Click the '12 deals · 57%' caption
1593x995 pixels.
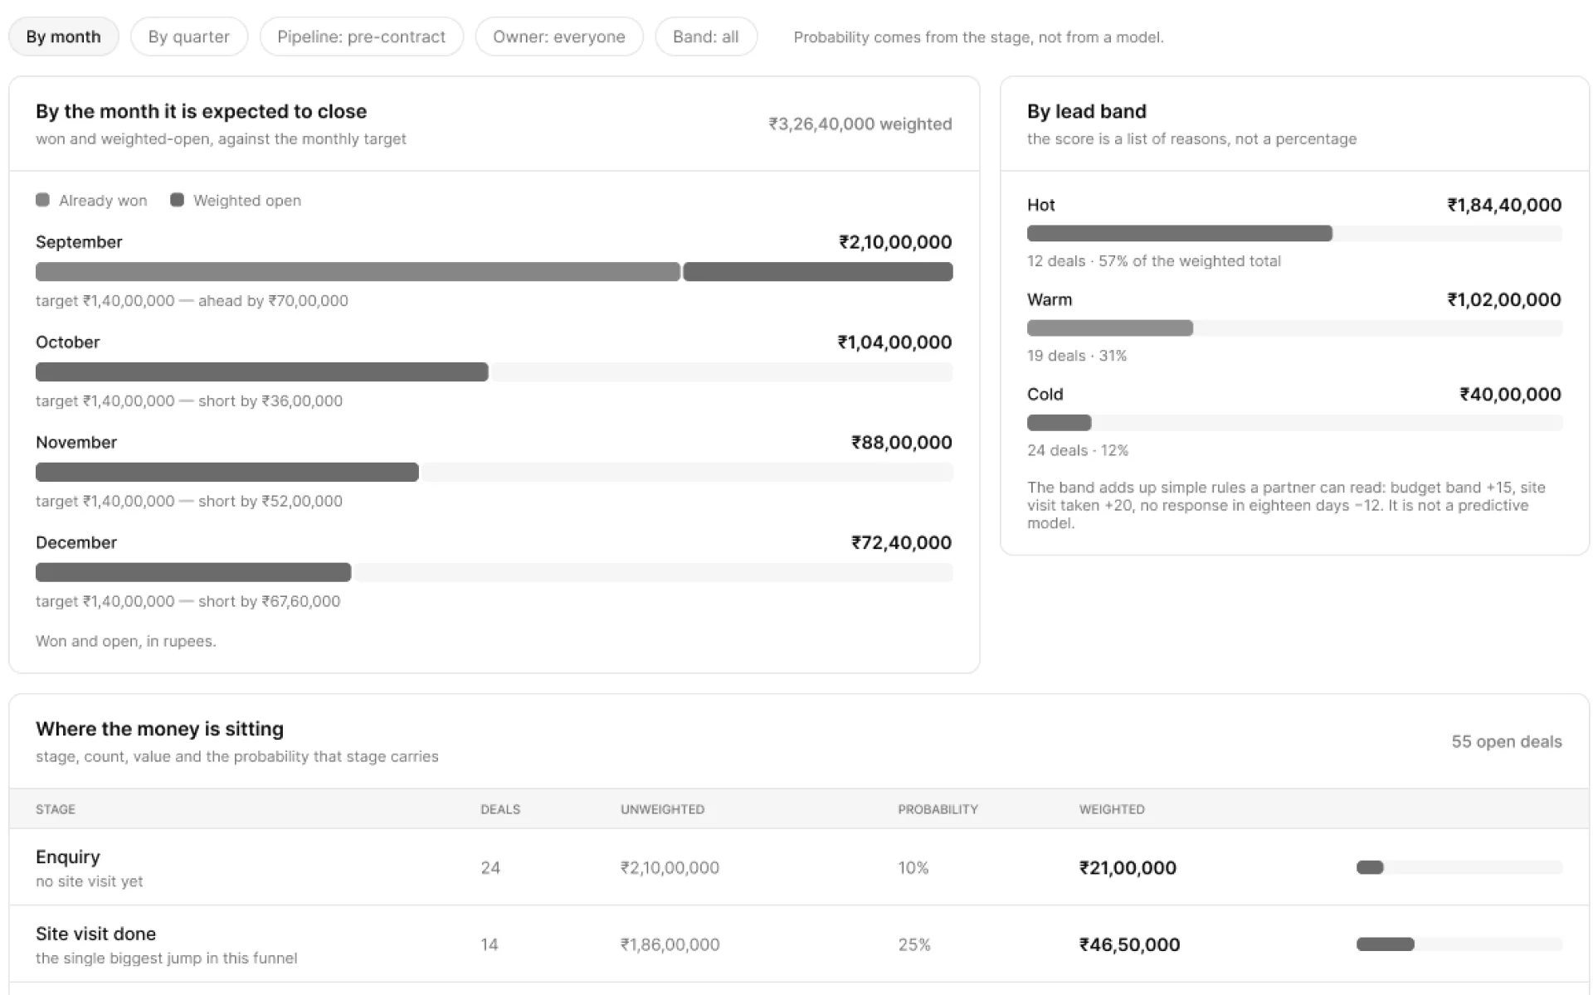point(1154,261)
